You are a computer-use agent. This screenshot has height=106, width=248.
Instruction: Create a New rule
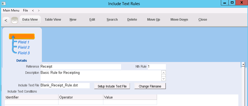[x=73, y=20]
